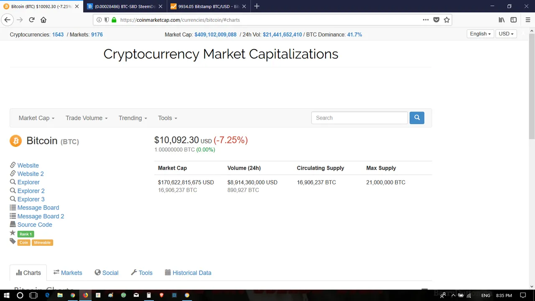Screen dimensions: 535x301
Task: Select the Historical Data tab
Action: click(x=188, y=273)
